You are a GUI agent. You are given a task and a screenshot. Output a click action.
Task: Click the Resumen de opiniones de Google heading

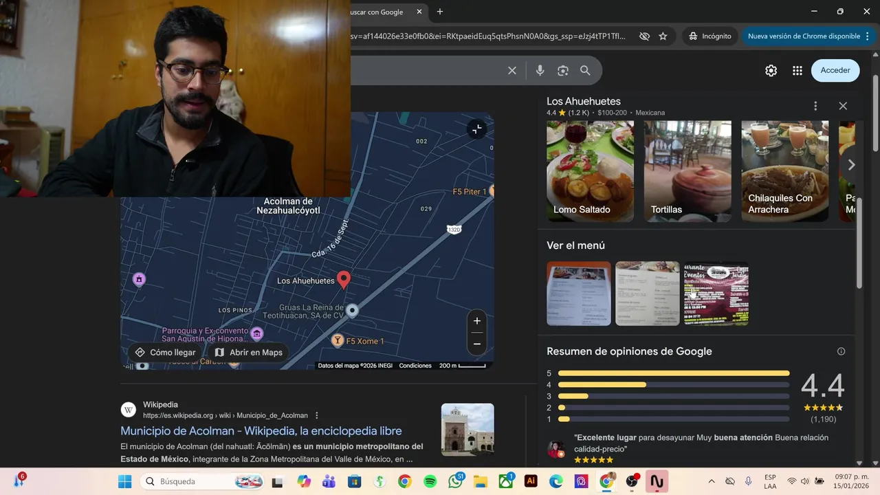[629, 351]
